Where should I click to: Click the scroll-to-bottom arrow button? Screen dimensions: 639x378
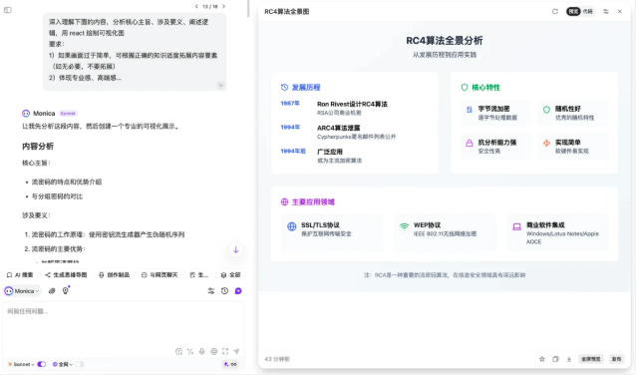tap(235, 249)
